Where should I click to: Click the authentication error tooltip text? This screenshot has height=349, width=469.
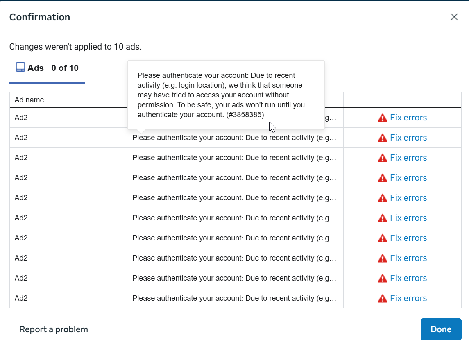click(x=221, y=95)
